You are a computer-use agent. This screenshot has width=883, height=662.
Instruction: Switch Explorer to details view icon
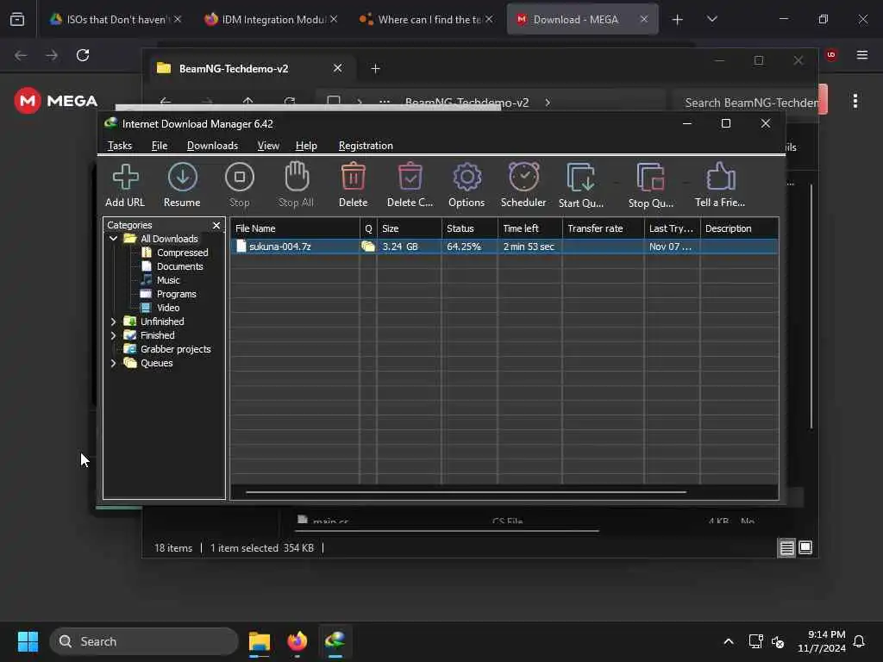[x=786, y=547]
